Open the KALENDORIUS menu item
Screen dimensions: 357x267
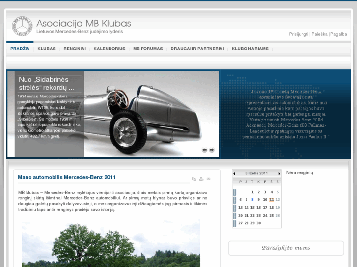110,49
